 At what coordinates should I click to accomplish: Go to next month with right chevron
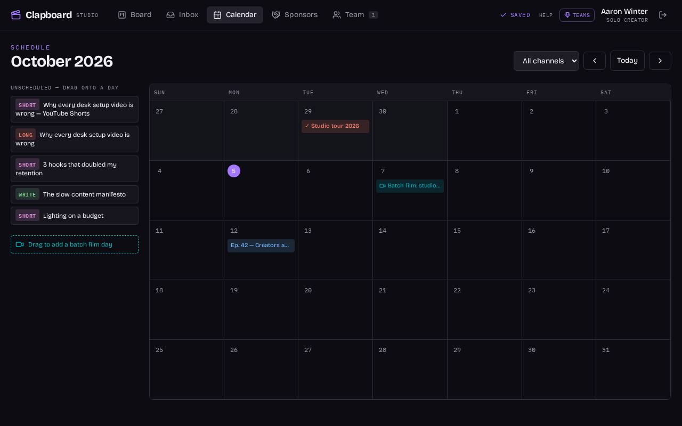(x=660, y=61)
